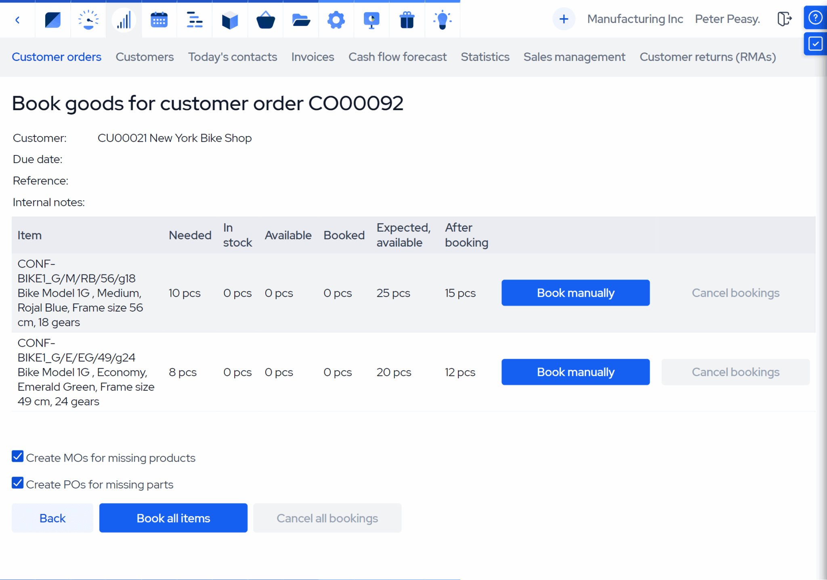827x580 pixels.
Task: Click Book all items
Action: tap(173, 518)
